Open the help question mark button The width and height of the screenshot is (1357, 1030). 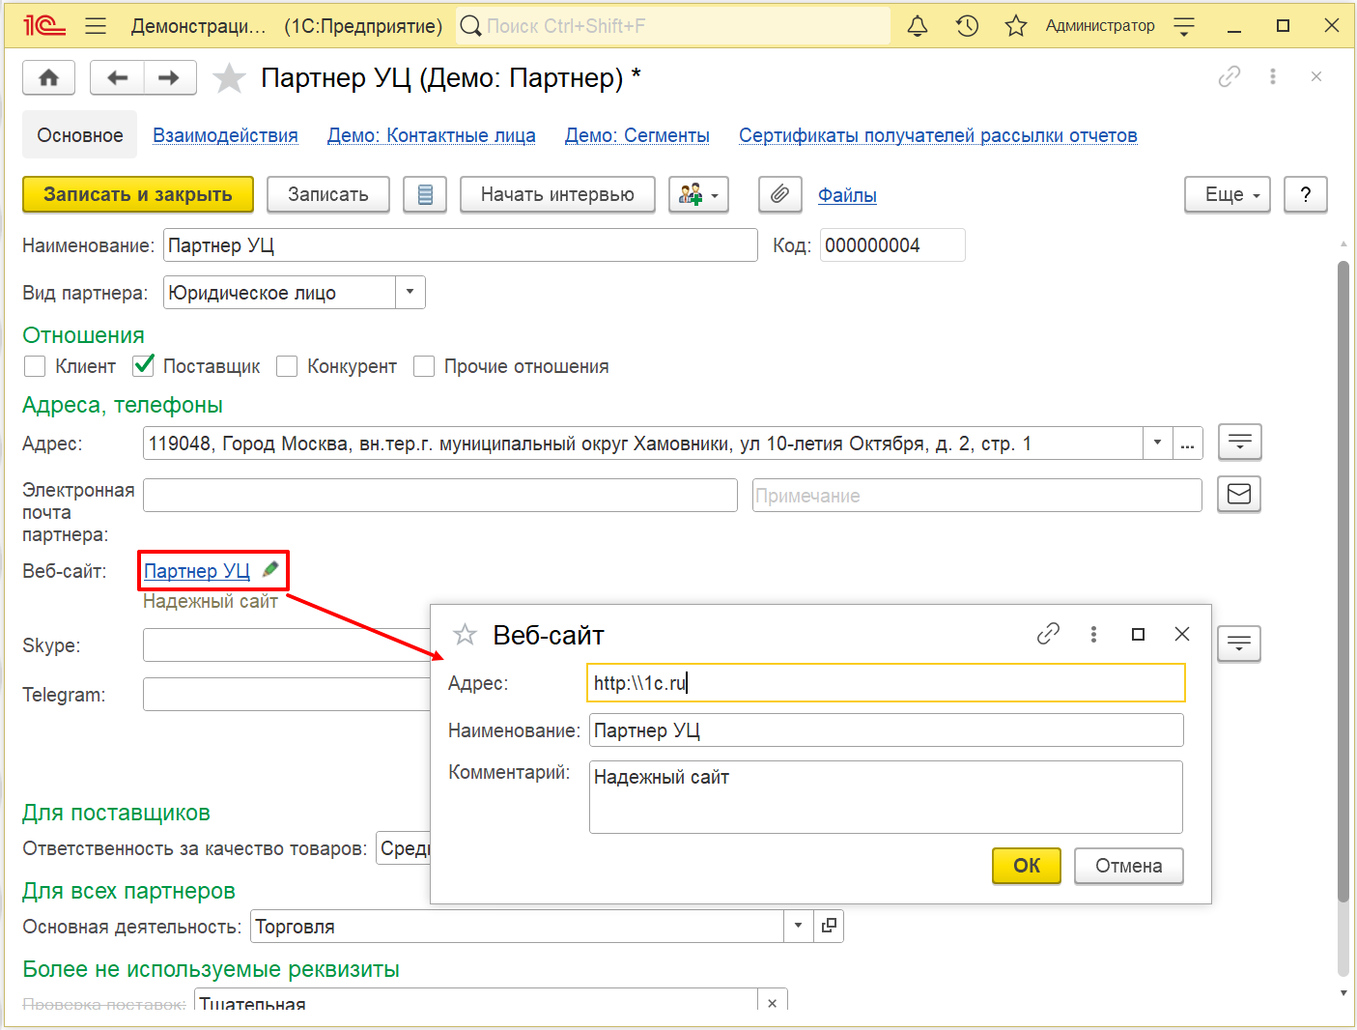[x=1306, y=194]
